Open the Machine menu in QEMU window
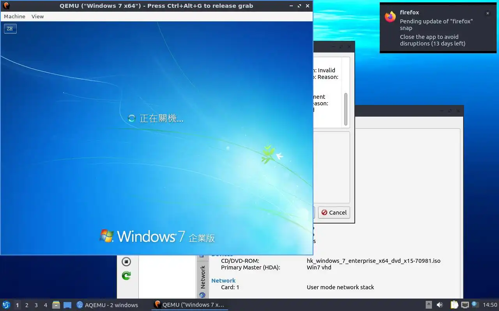Screen dimensions: 499x311 14,16
